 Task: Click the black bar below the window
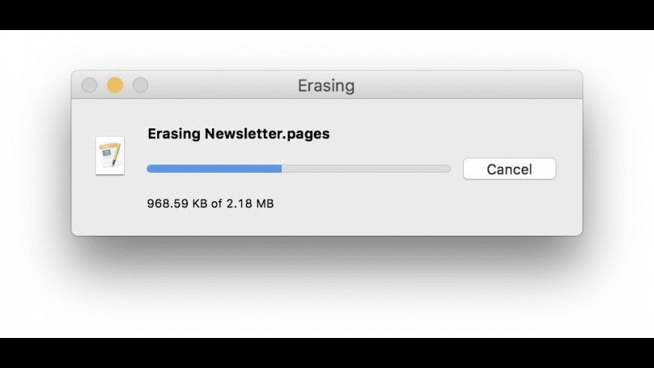pos(327,353)
